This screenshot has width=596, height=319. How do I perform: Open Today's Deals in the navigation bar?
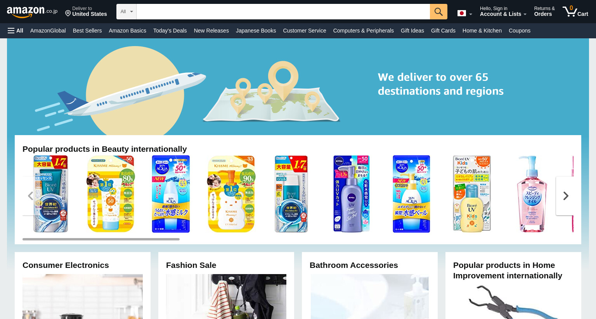pos(170,31)
